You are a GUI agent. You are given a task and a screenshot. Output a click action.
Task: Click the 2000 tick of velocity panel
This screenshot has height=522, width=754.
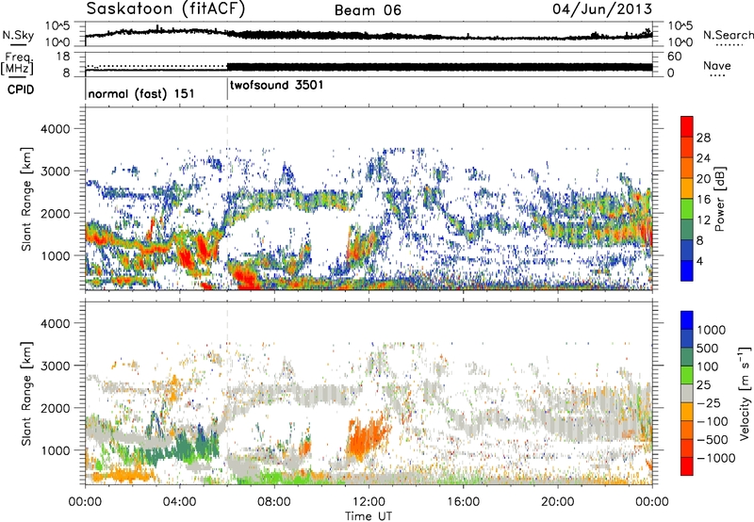(55, 408)
